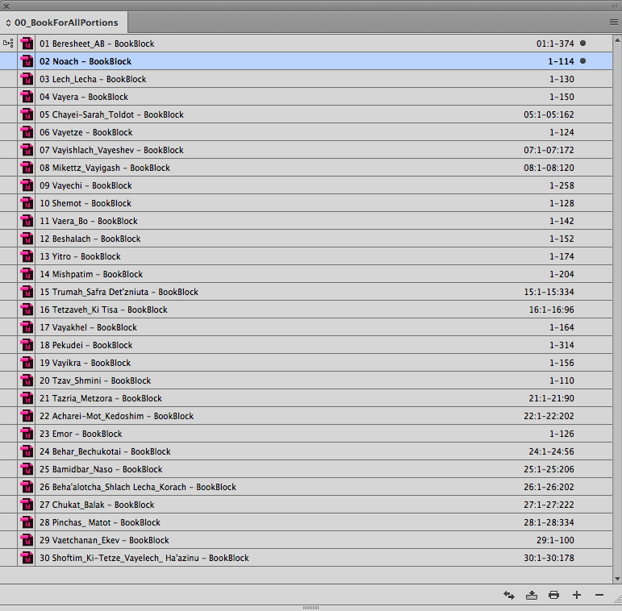Click the style source indicator beside 01 Beresheet_AB
The height and width of the screenshot is (611, 622).
8,44
